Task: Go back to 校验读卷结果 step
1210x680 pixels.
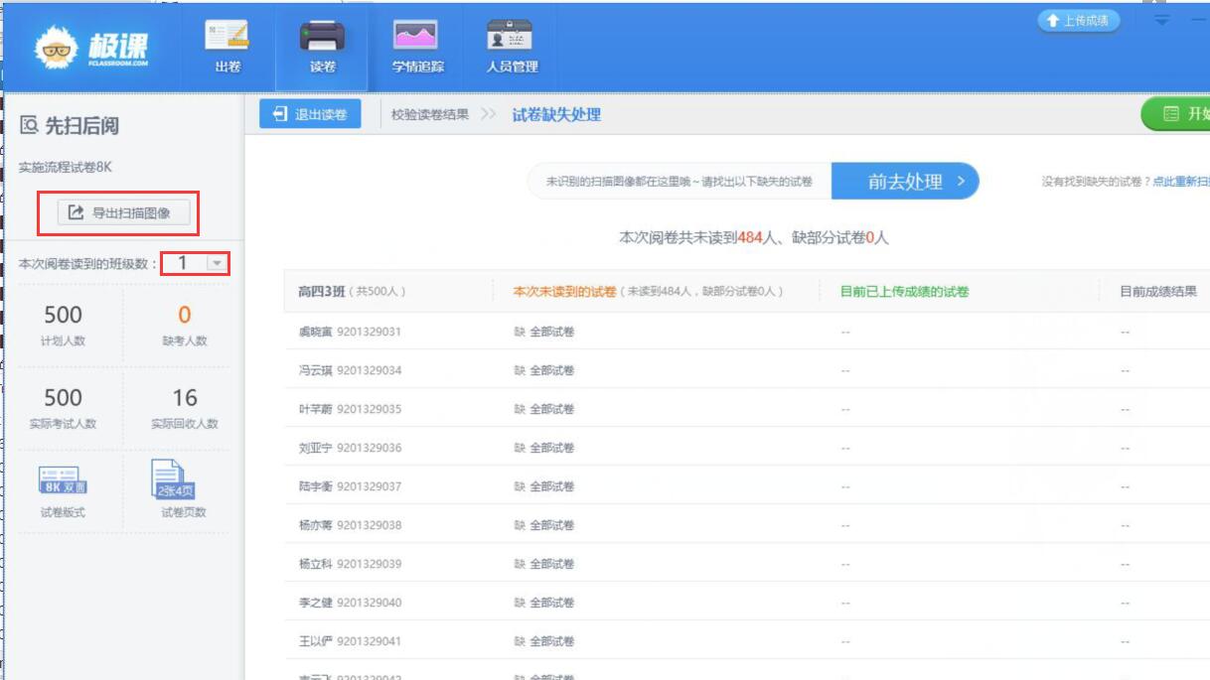Action: pos(429,115)
